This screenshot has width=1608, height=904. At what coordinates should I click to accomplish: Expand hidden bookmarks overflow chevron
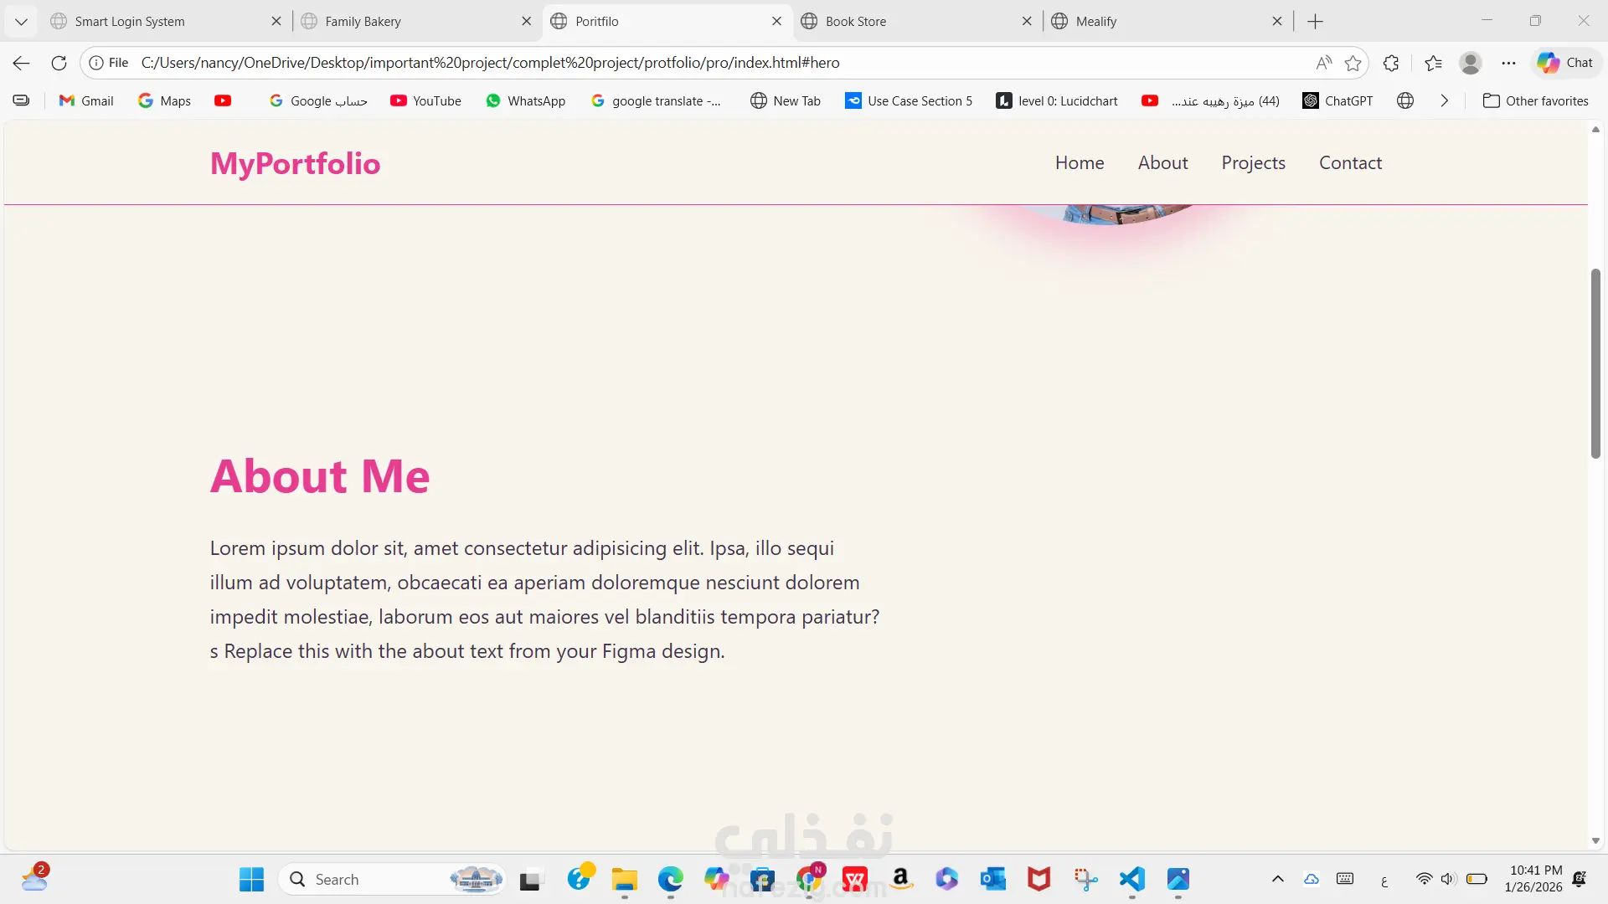pos(1444,100)
